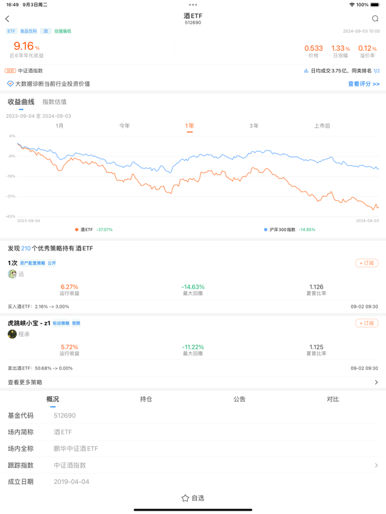Select the 1月 time range
The height and width of the screenshot is (514, 386).
(x=60, y=126)
